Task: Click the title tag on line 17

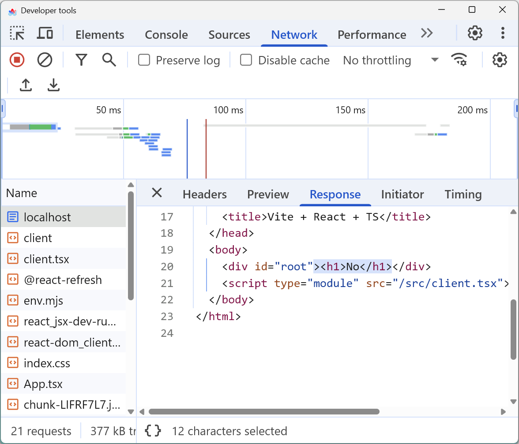Action: pyautogui.click(x=327, y=217)
